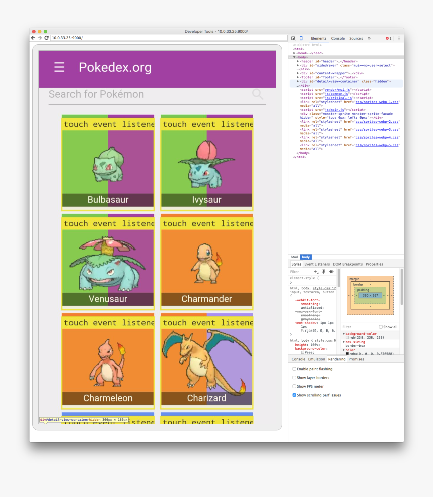Open the DevTools three-dot menu
This screenshot has height=497, width=433.
point(399,38)
